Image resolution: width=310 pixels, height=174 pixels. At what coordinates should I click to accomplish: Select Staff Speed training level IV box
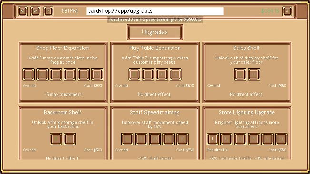(x=169, y=139)
